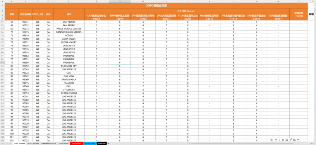Open the IME toolbox grid icon
The width and height of the screenshot is (316, 145).
294,140
